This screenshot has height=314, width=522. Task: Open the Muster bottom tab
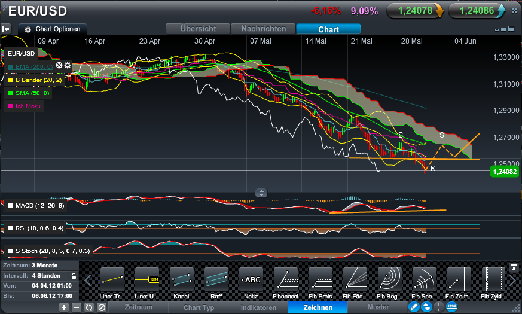(378, 307)
